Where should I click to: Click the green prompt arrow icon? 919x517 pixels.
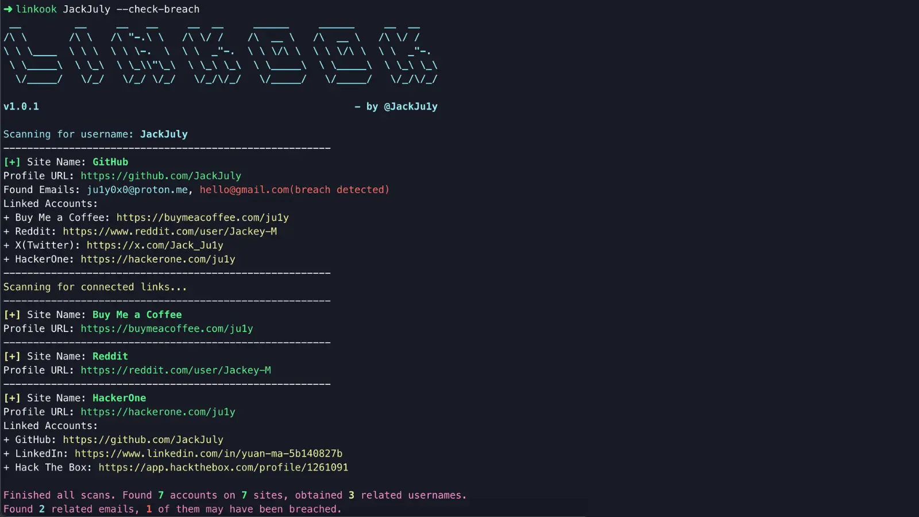(x=8, y=9)
